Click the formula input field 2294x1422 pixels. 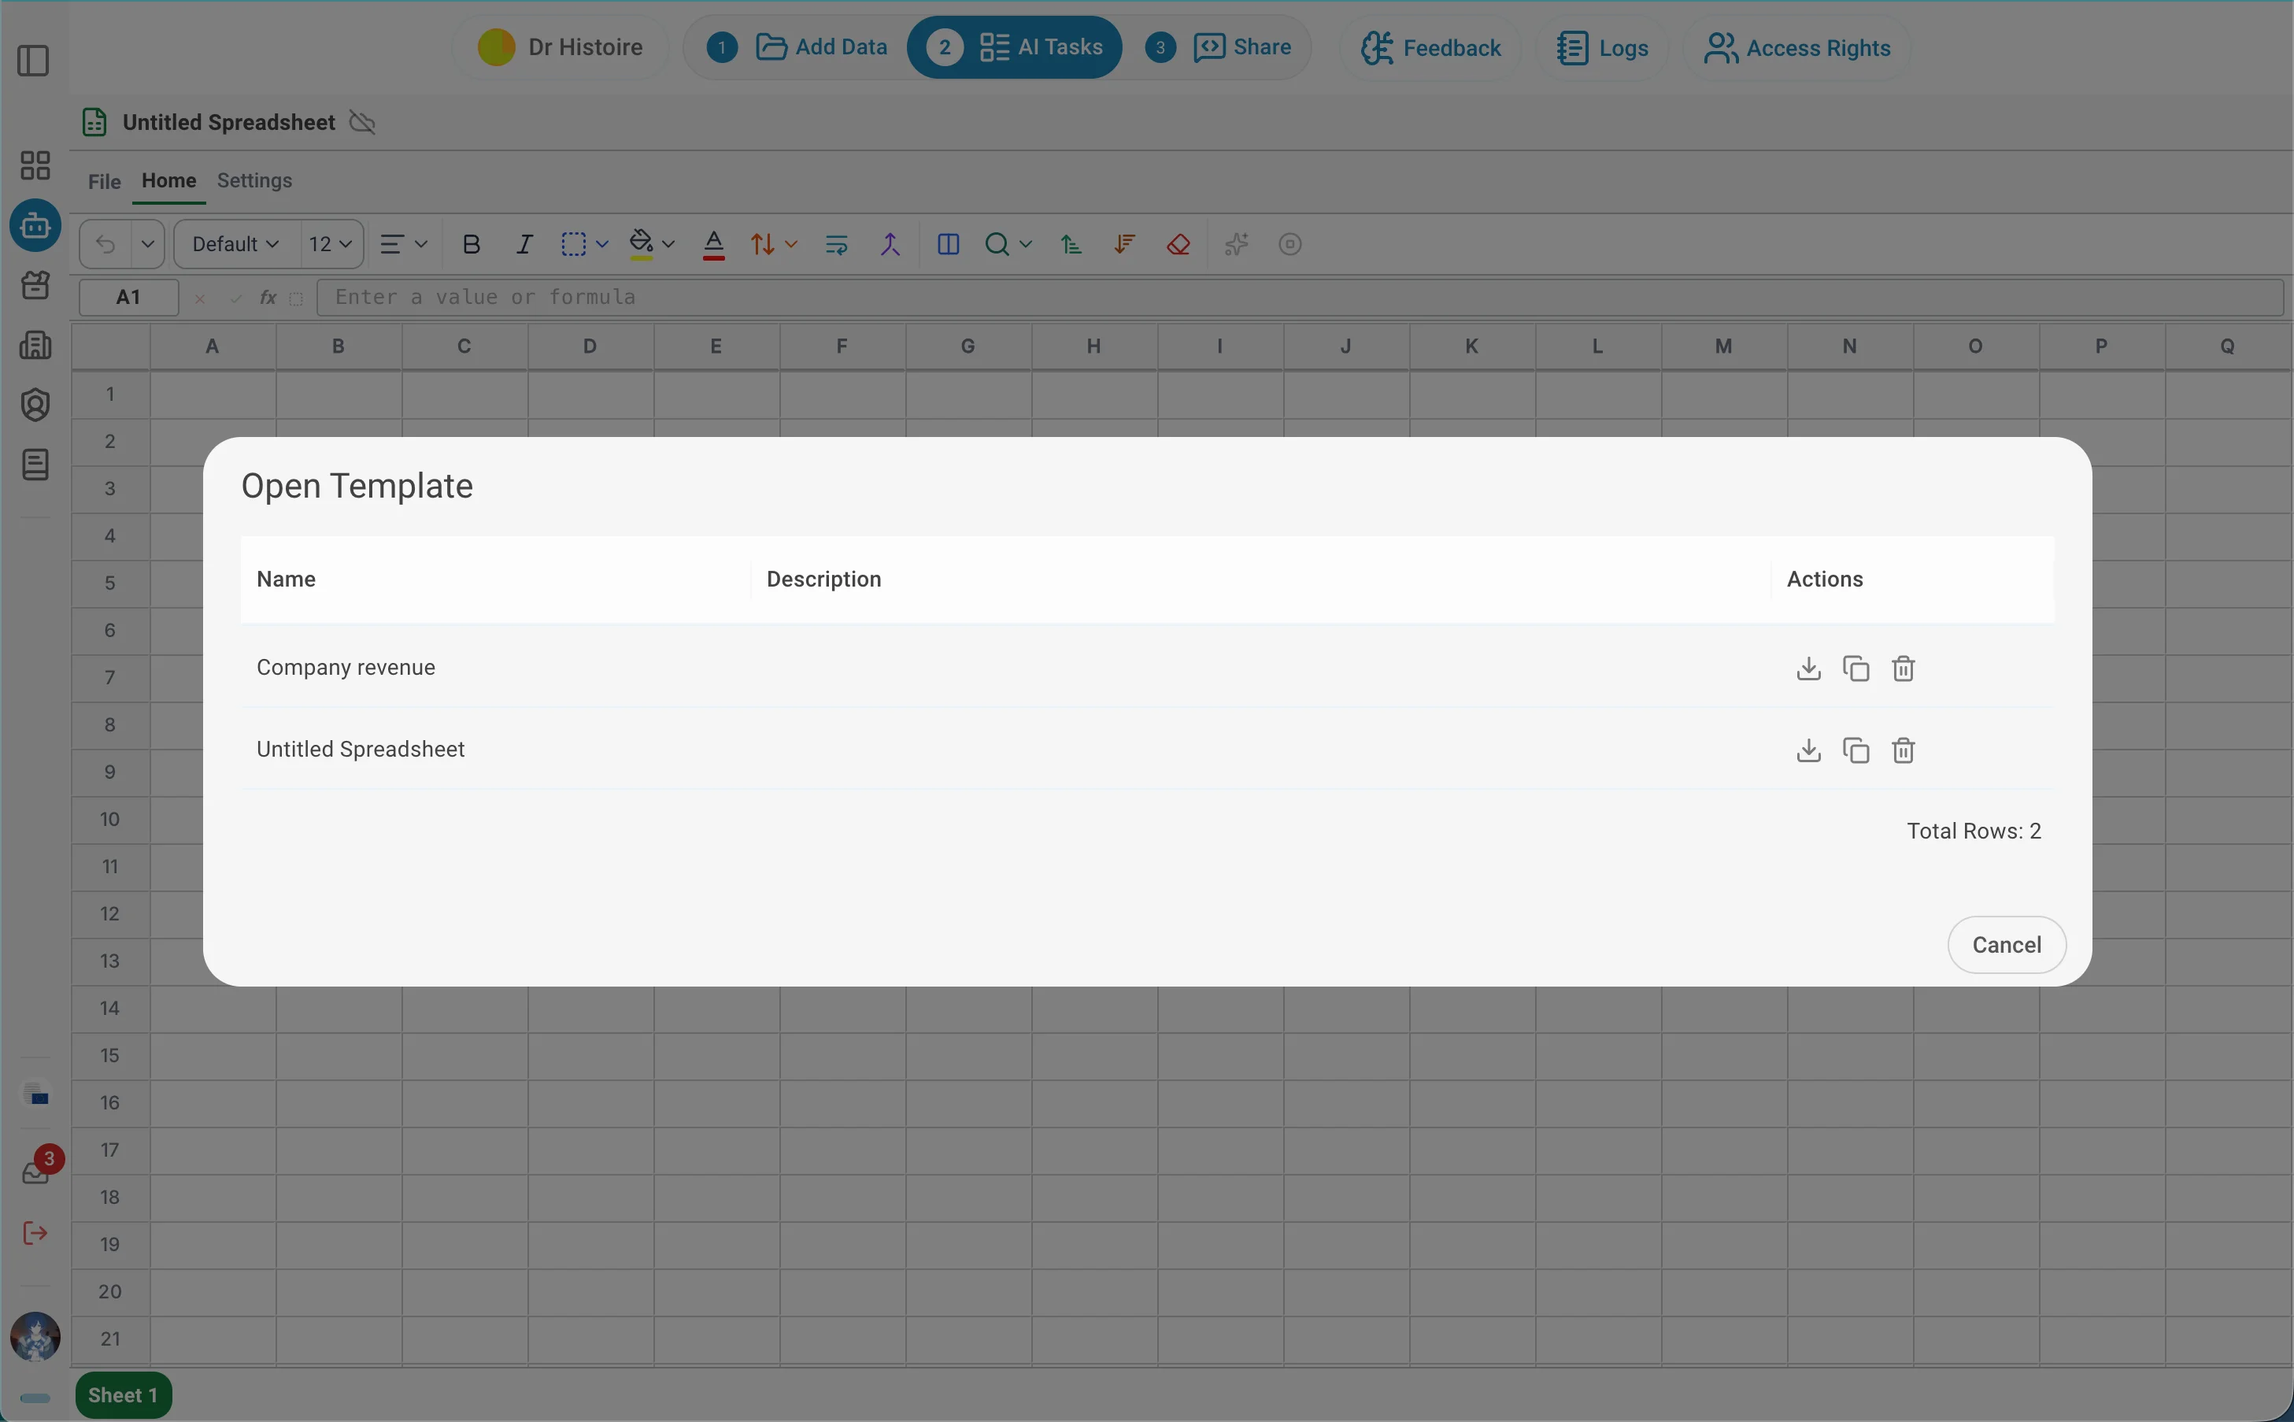click(x=1301, y=297)
